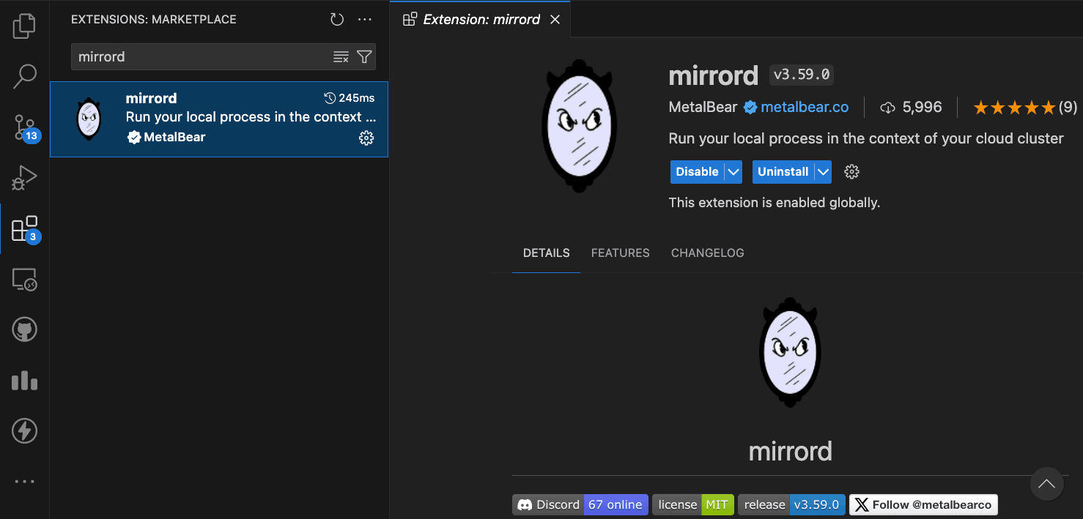Image resolution: width=1083 pixels, height=519 pixels.
Task: Open the manage gear in extension header
Action: pyautogui.click(x=851, y=172)
